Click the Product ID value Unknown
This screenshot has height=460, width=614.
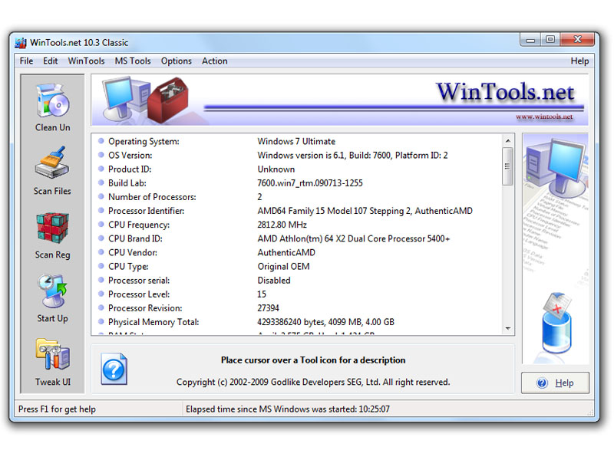click(276, 169)
